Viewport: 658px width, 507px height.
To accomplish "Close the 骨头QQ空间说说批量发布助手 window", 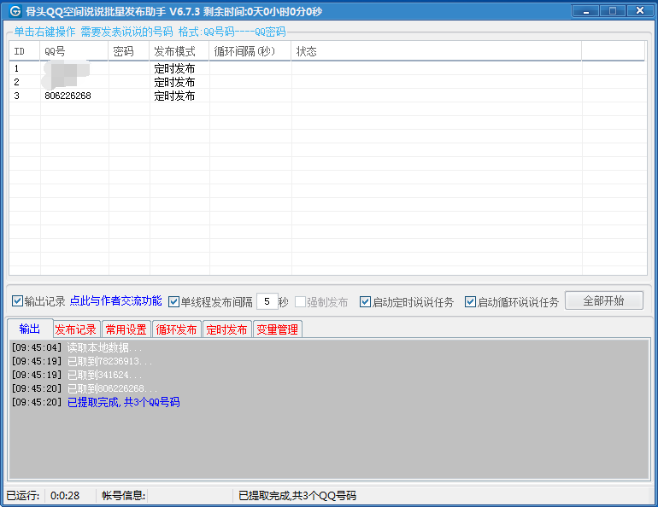I will [x=639, y=11].
